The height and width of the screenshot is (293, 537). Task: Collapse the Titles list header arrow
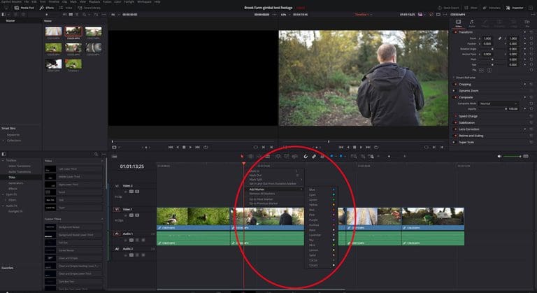[102, 161]
